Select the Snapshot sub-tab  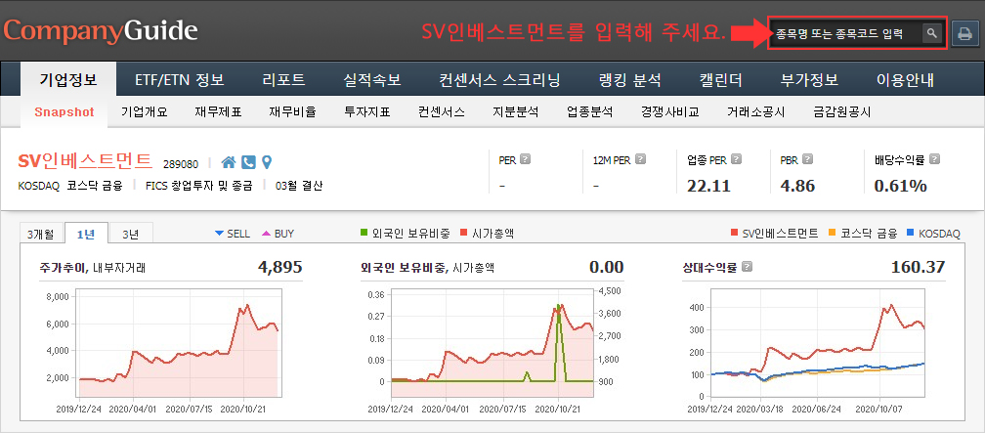click(64, 112)
